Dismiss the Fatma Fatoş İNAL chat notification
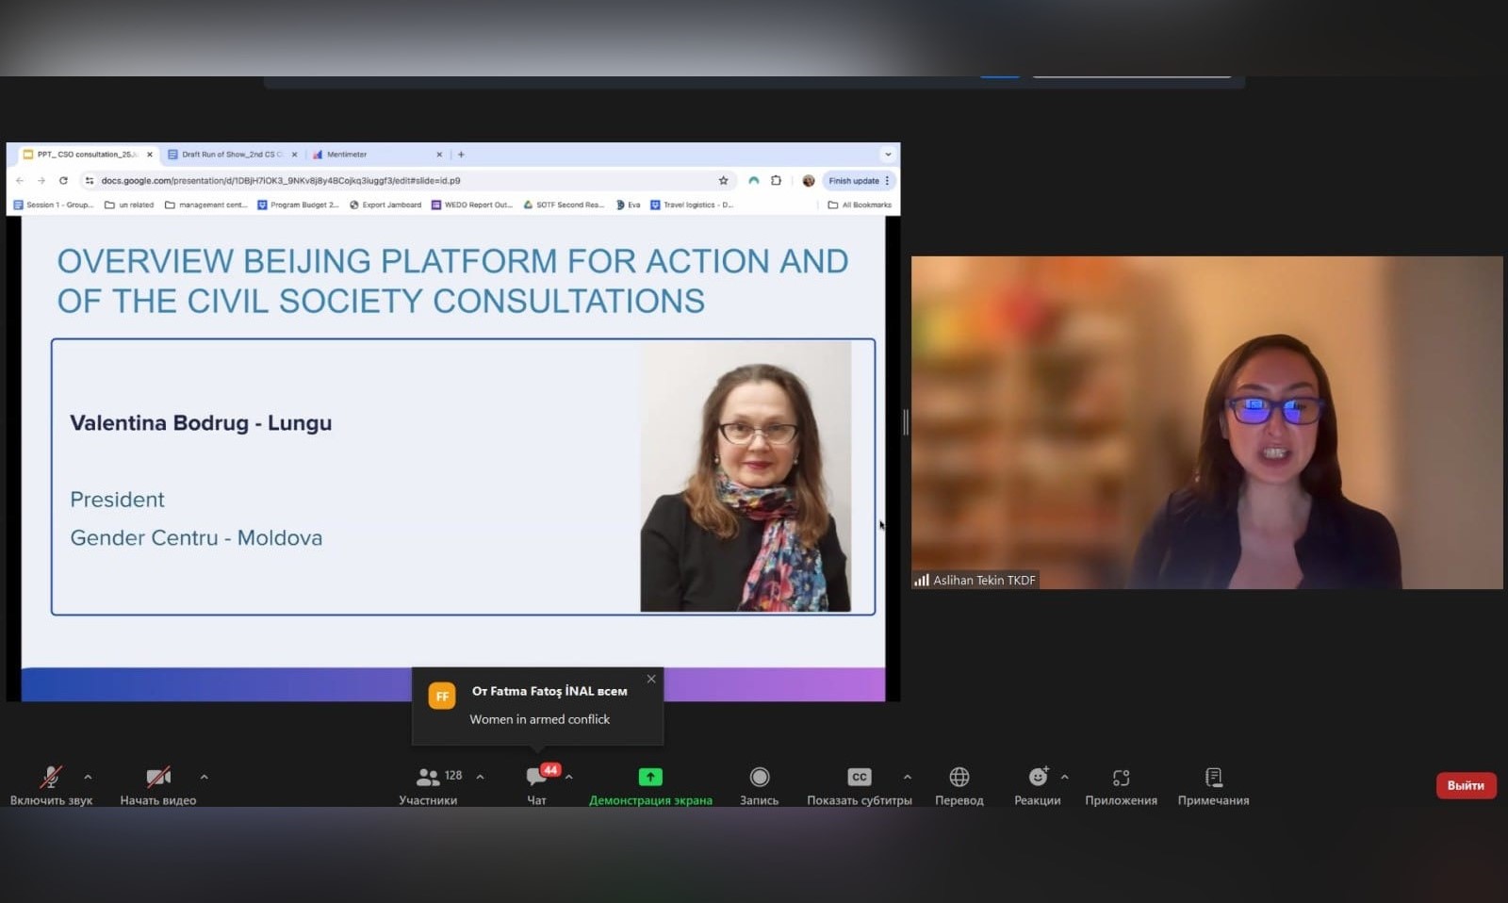 click(x=651, y=679)
